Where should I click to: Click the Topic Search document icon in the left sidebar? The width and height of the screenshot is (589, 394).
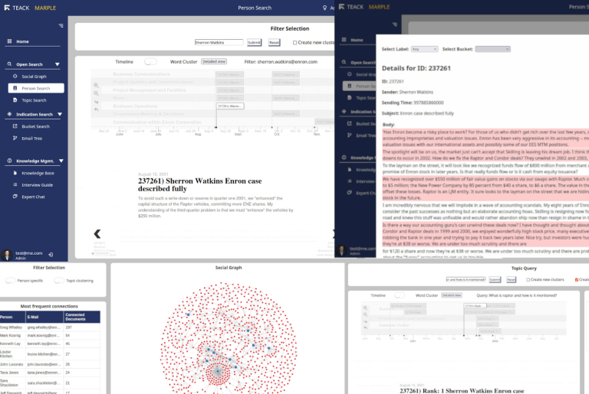coord(15,100)
